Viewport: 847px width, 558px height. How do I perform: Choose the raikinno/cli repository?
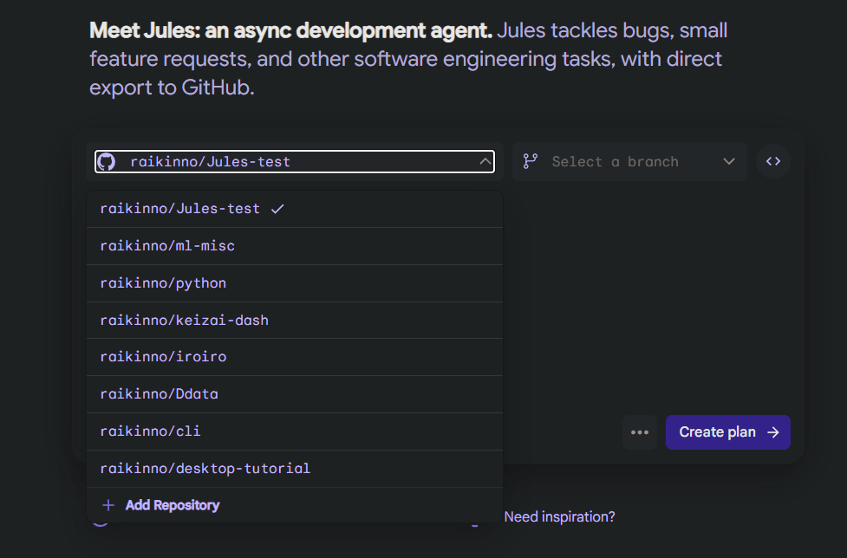click(x=150, y=431)
